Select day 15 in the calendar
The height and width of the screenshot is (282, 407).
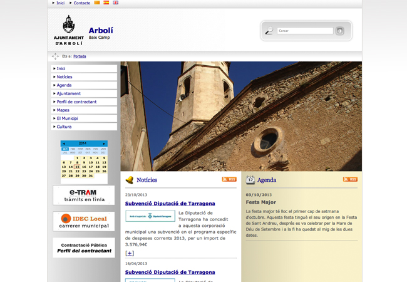(77, 167)
